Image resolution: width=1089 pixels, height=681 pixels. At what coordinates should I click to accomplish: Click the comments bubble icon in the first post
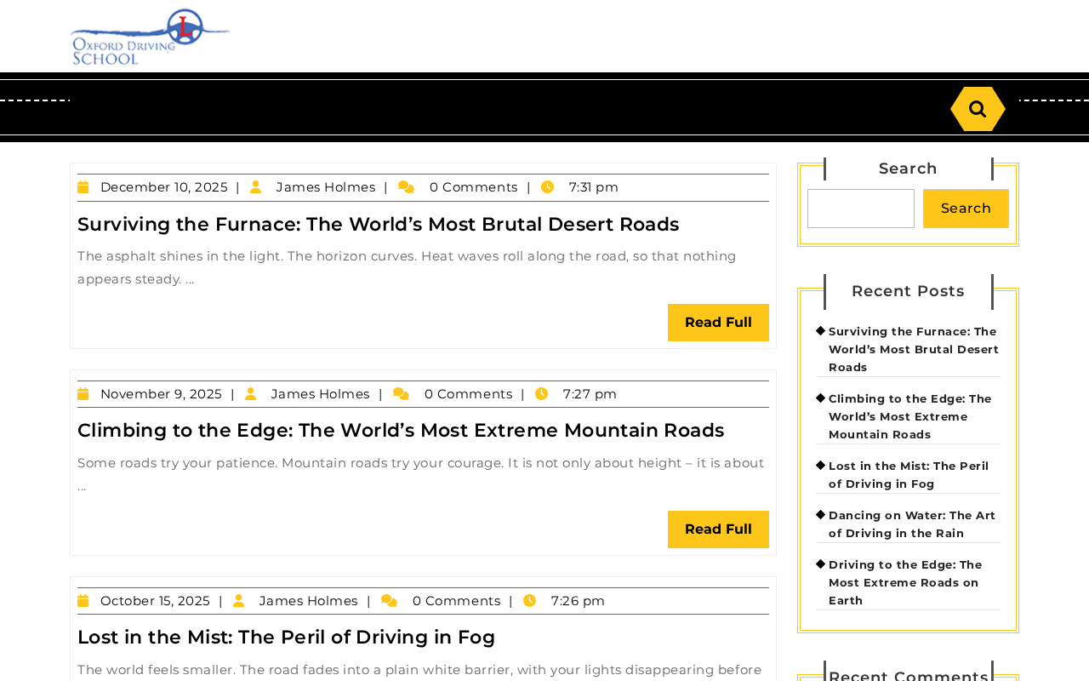(x=407, y=187)
